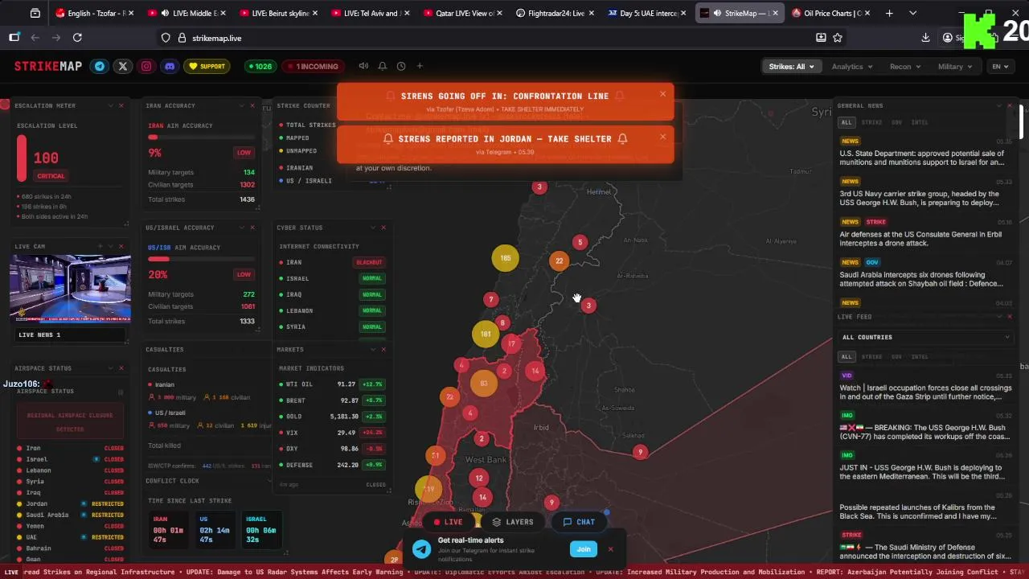
Task: Close the Airspace Status panel
Action: (121, 368)
